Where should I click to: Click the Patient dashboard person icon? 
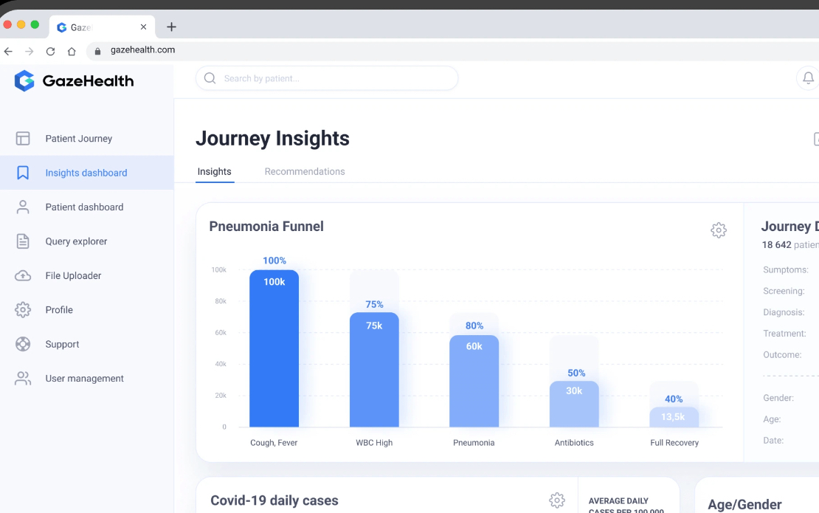[22, 207]
